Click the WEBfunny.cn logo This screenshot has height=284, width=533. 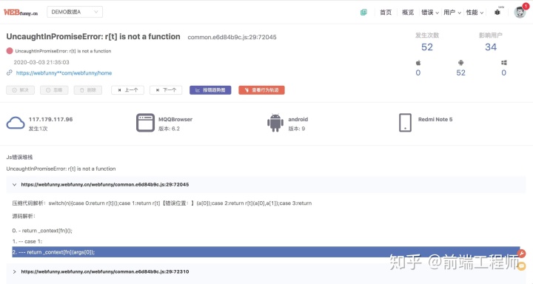click(21, 13)
